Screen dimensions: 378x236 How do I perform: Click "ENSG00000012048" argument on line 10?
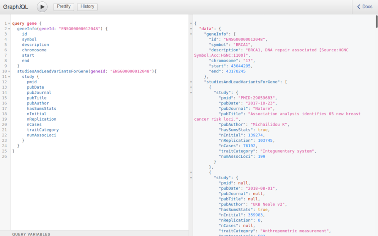point(131,71)
